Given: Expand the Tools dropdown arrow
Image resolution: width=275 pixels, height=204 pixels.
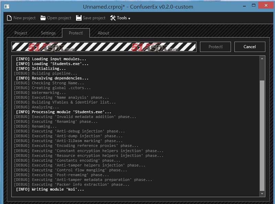Looking at the screenshot, I should (129, 18).
